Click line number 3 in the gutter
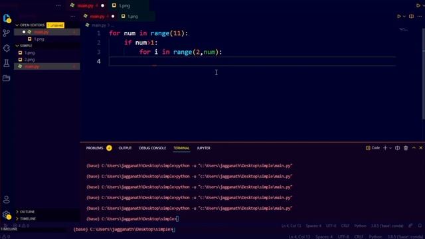Viewport: 425px width, 239px height. [x=99, y=52]
